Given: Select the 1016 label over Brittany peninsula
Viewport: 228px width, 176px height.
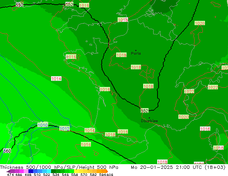Looking at the screenshot, I should tap(71, 57).
